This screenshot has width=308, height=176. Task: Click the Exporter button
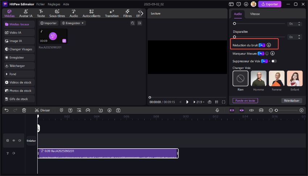(x=270, y=4)
